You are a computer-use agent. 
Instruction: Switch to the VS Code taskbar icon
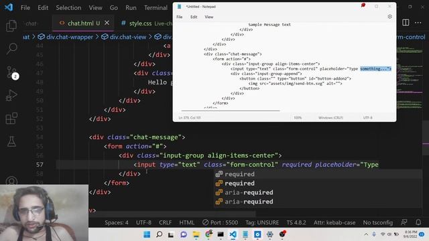point(233,234)
